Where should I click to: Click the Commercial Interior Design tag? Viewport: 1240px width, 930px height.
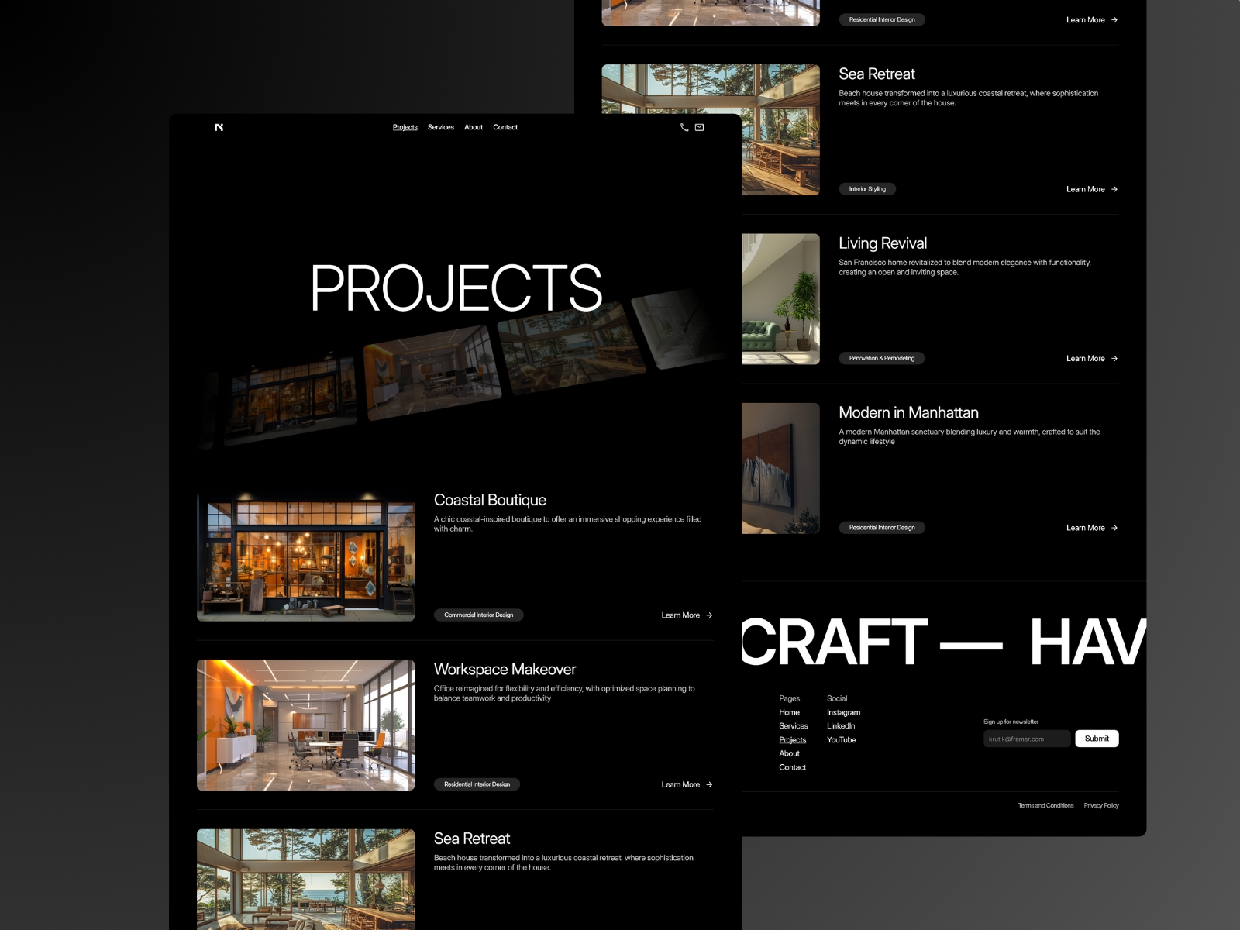pos(478,615)
